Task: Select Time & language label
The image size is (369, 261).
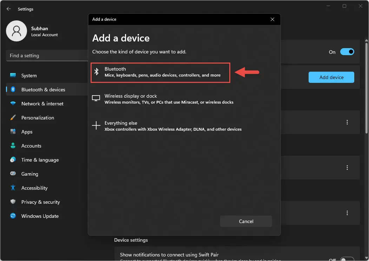Action: pos(40,160)
